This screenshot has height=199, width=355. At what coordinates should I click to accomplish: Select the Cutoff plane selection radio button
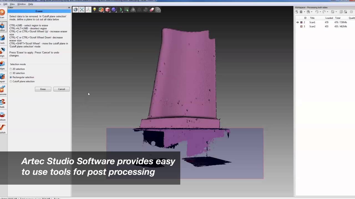(11, 82)
